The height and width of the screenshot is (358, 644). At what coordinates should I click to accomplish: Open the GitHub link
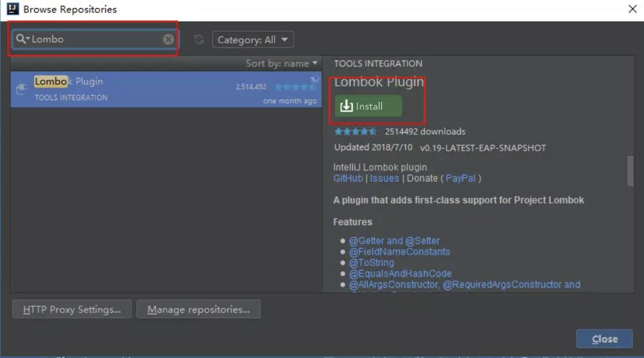click(x=348, y=178)
